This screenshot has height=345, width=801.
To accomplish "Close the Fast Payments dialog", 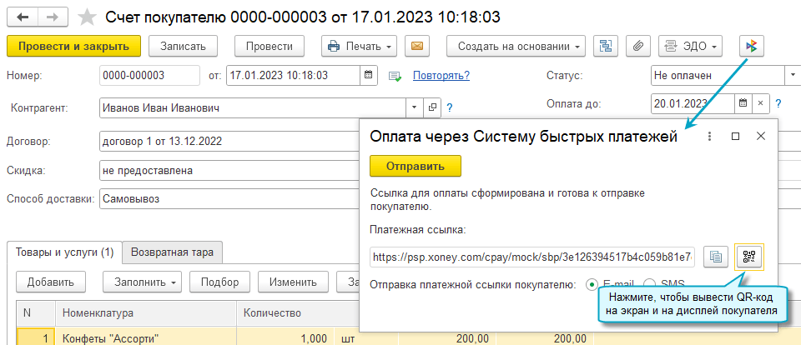I will [x=761, y=137].
